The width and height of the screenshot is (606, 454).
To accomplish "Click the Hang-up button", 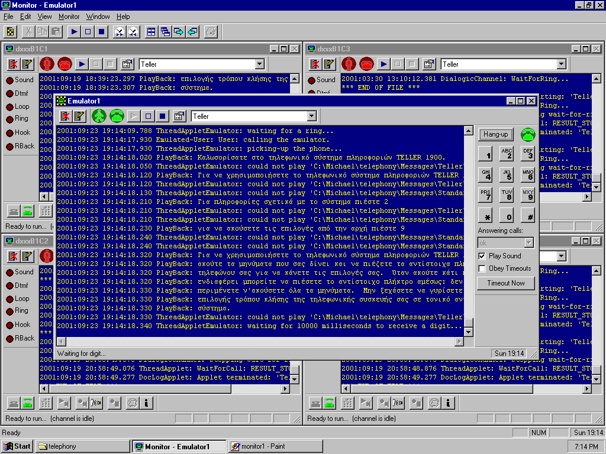I will coord(495,134).
